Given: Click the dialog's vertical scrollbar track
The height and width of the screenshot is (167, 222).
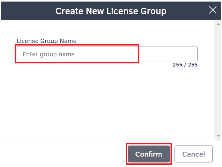Looking at the screenshot, I should (x=218, y=80).
